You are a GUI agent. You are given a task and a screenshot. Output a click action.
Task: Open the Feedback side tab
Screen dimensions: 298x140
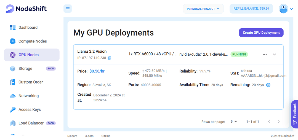pyautogui.click(x=294, y=114)
